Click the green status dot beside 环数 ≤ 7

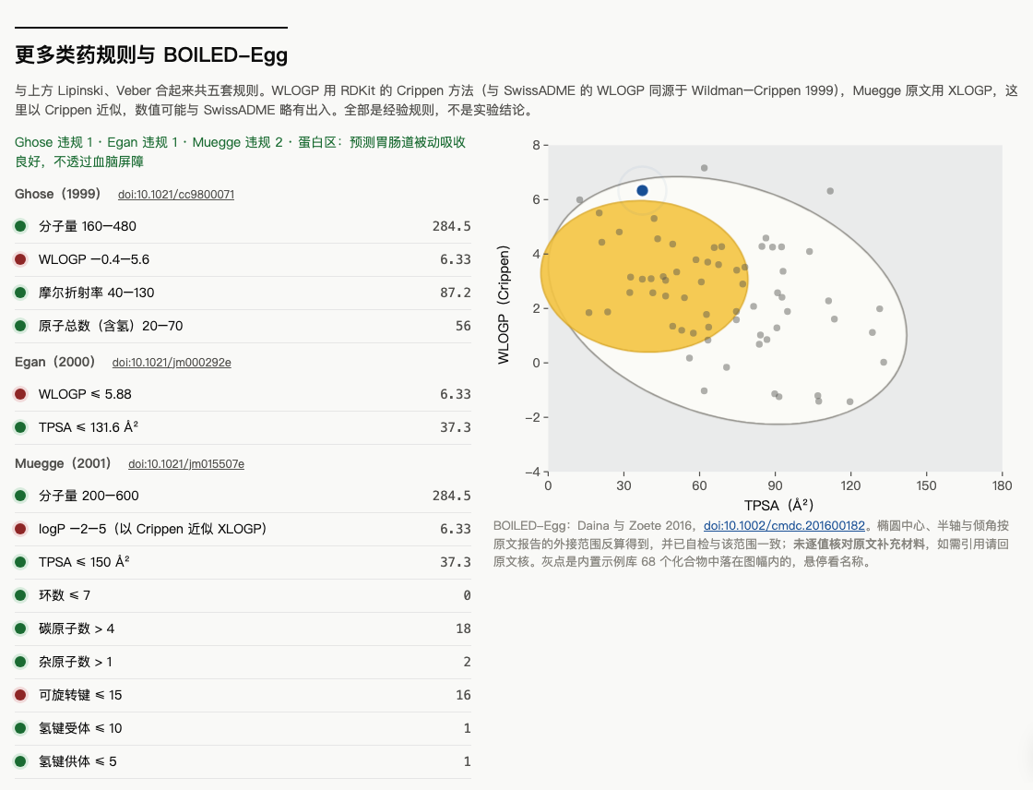click(x=20, y=595)
